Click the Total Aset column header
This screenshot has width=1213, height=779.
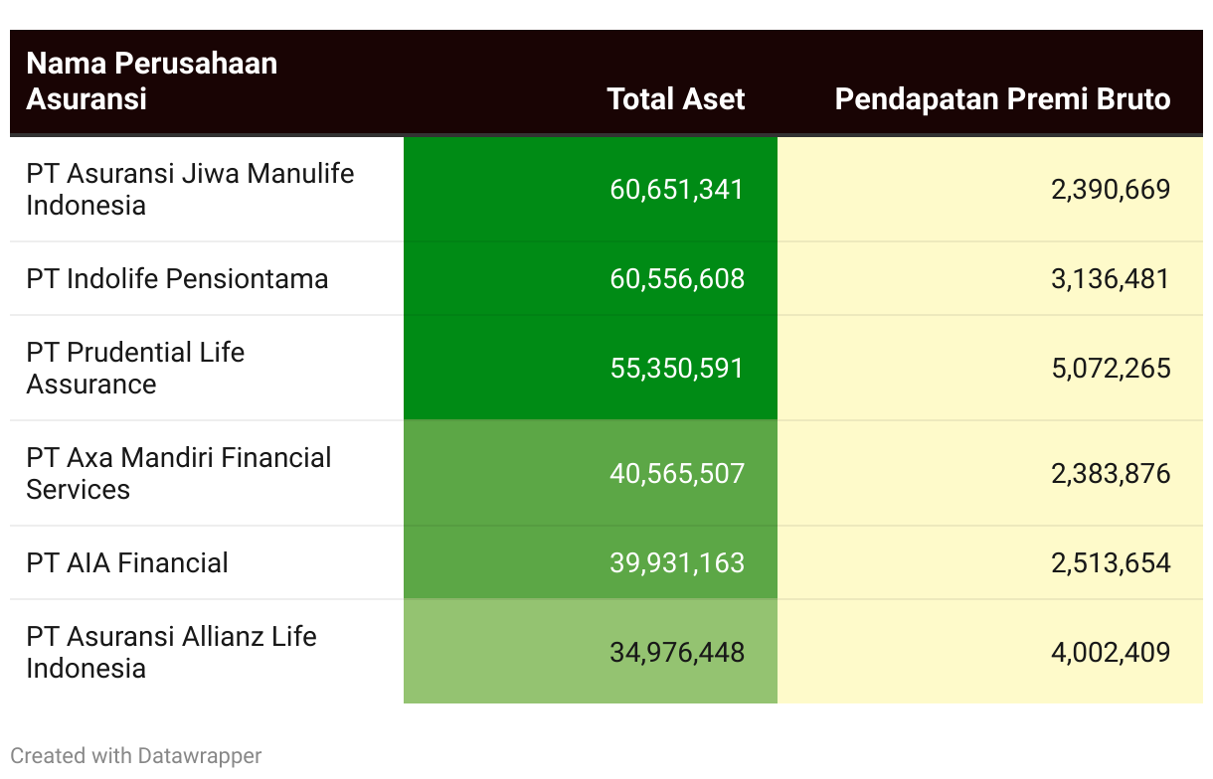click(x=675, y=98)
